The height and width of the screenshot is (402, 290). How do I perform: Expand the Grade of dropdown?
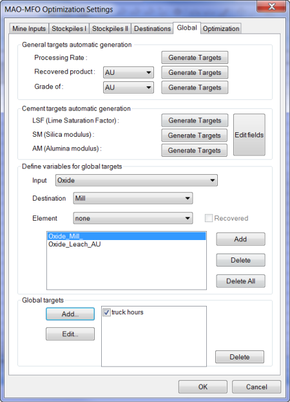[x=128, y=87]
